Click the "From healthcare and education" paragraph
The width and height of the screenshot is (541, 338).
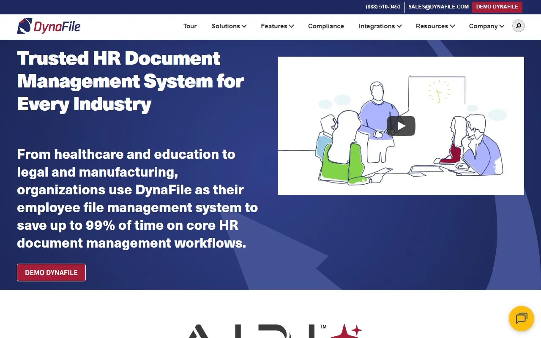[137, 199]
